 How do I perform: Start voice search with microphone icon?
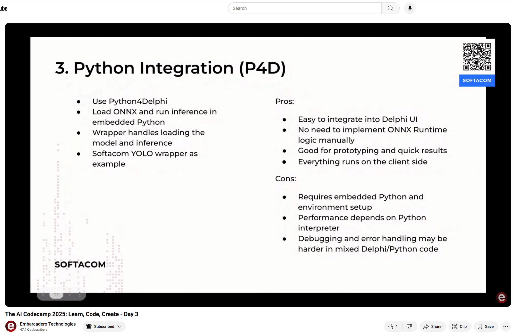410,8
